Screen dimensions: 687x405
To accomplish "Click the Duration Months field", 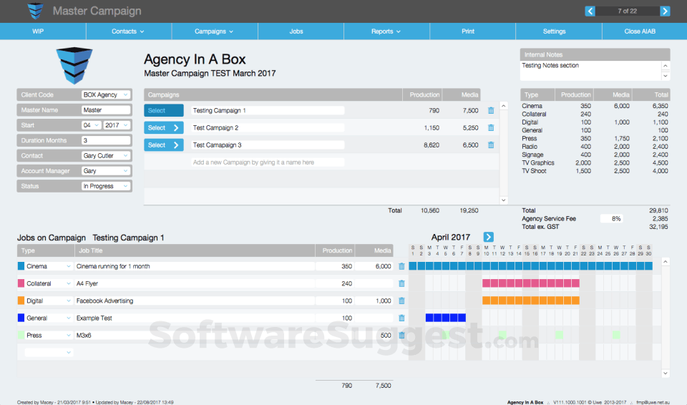I will (x=106, y=140).
